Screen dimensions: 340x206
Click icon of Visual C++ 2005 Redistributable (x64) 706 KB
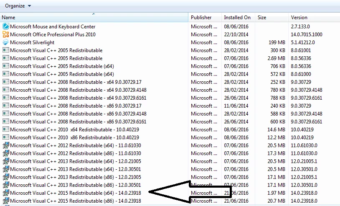click(x=5, y=66)
